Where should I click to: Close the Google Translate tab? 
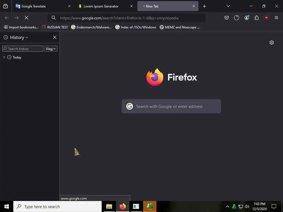[69, 6]
